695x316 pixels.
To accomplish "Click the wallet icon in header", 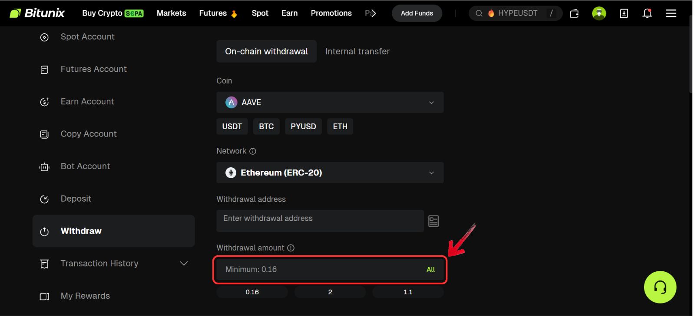I will coord(574,13).
